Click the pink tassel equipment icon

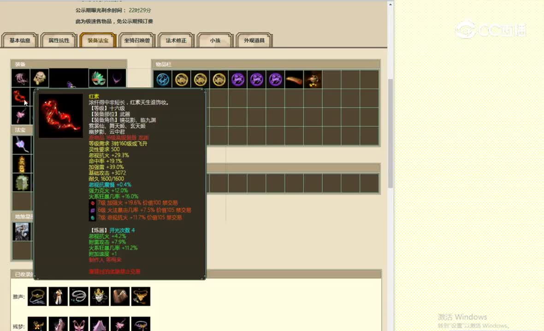[21, 78]
